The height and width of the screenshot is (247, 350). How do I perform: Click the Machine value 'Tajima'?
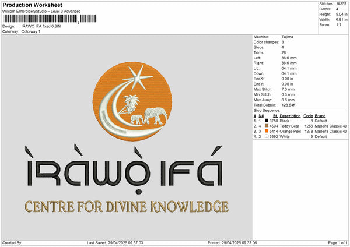[x=287, y=37]
